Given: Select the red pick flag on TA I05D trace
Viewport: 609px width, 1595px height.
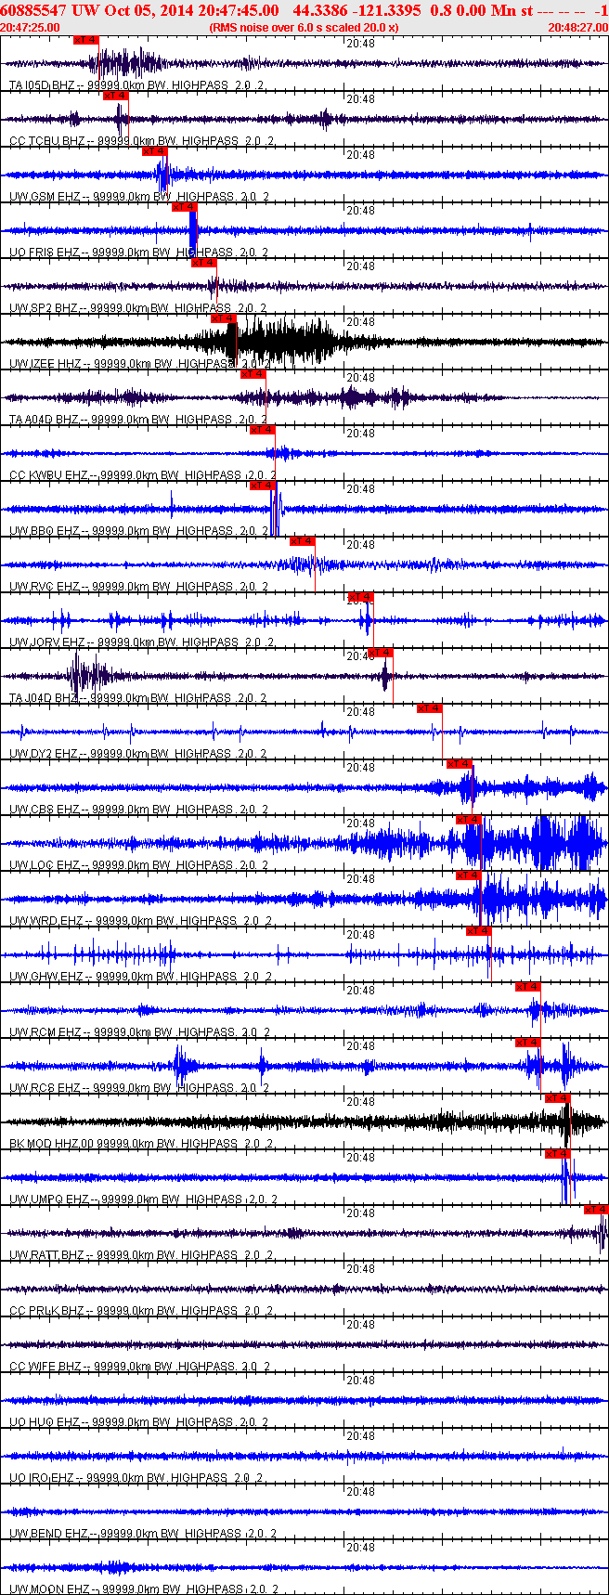Looking at the screenshot, I should (x=85, y=40).
